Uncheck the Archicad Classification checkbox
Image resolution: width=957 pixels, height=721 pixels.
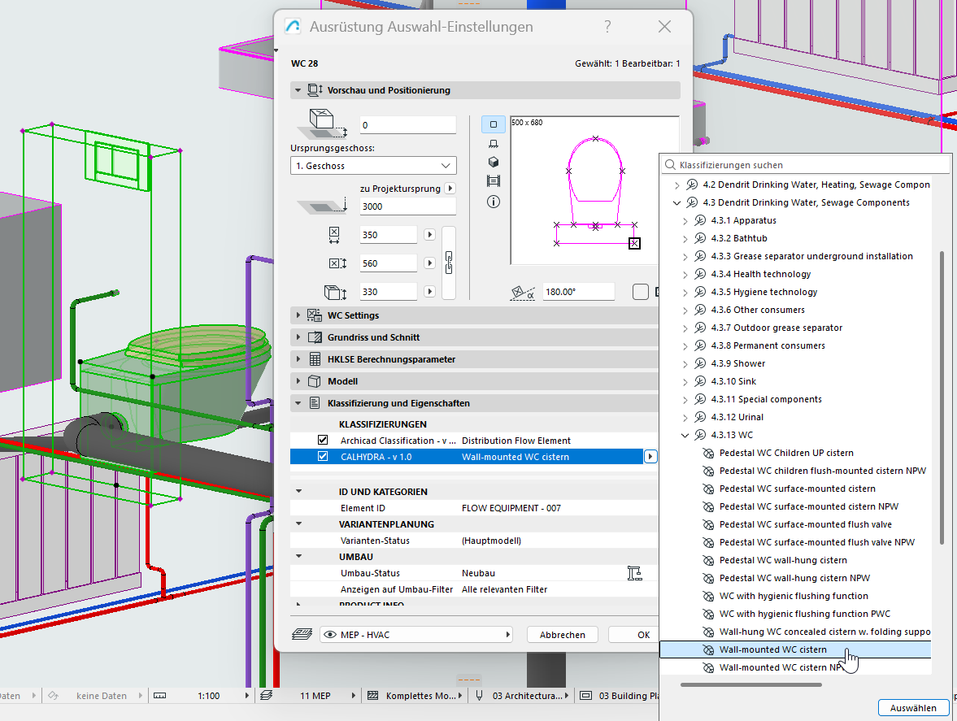[323, 441]
